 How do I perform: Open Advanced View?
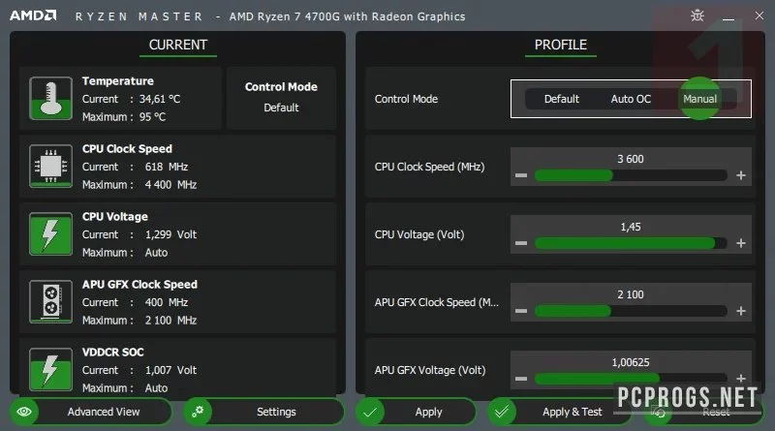click(91, 412)
